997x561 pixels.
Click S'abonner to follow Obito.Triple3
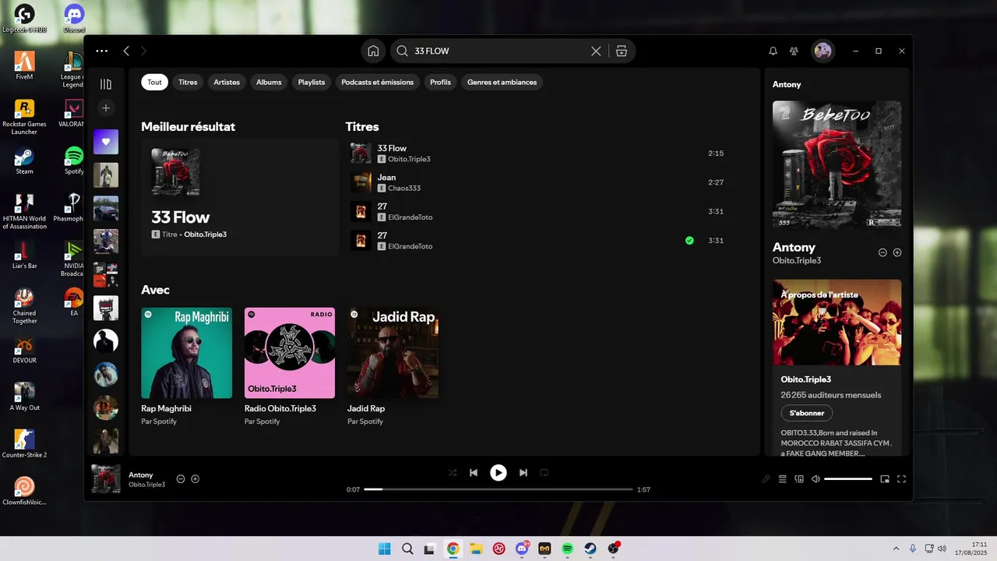click(806, 413)
